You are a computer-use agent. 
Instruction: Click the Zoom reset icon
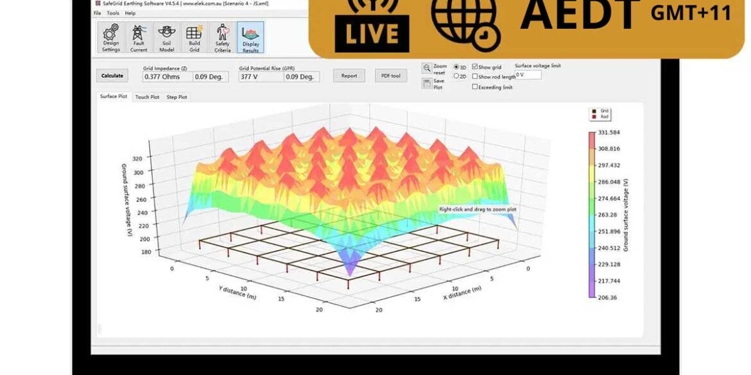click(x=426, y=67)
